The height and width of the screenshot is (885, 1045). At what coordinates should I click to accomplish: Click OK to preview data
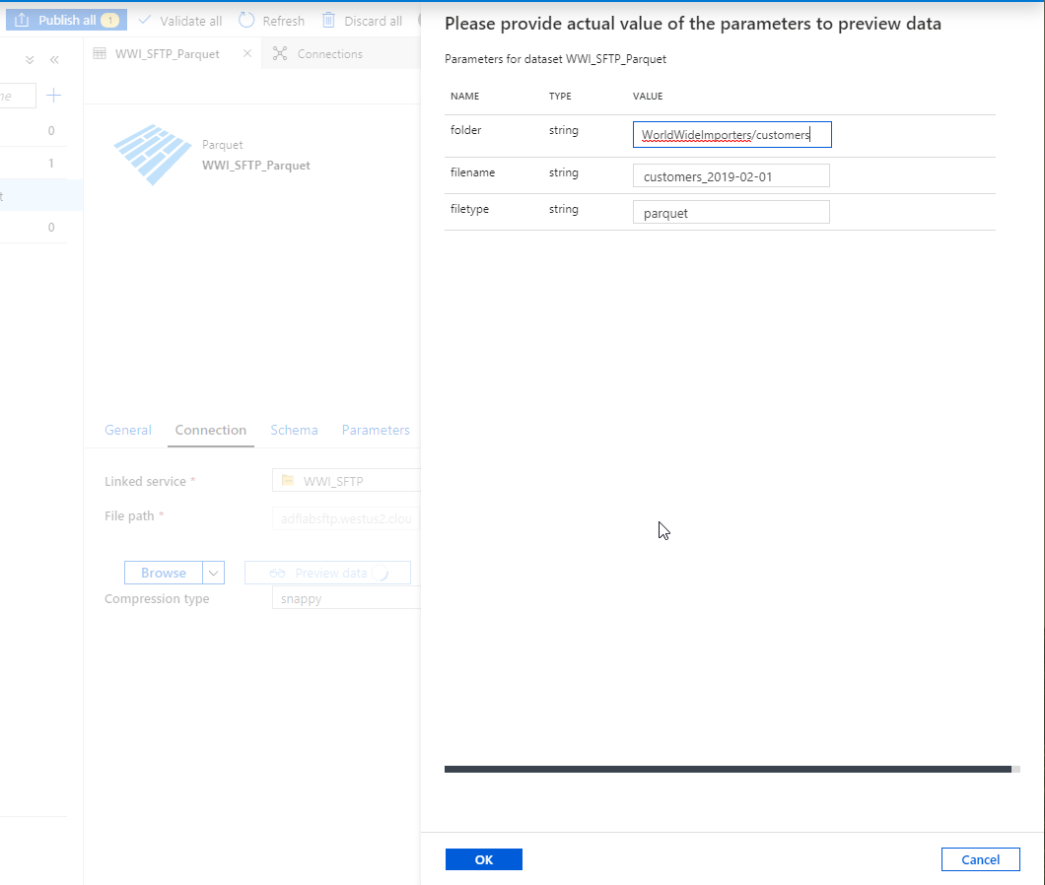(484, 859)
